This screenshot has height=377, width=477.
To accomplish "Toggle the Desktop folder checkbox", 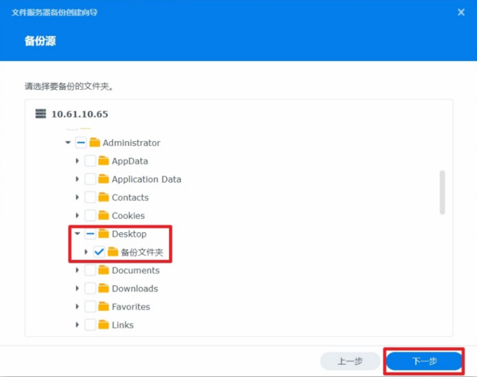I will coord(90,234).
